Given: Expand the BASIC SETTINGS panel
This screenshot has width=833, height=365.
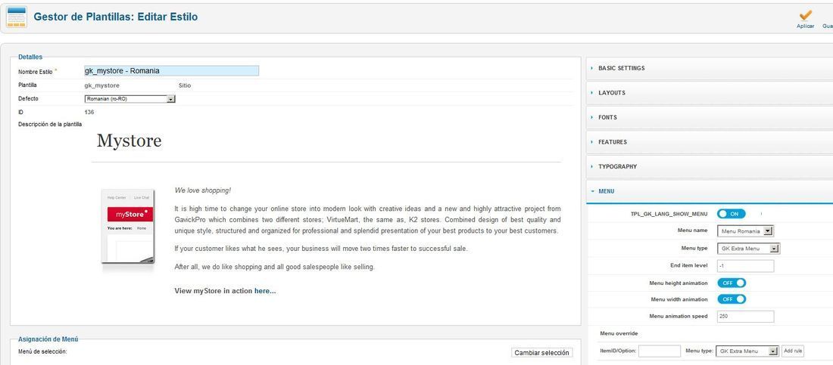Looking at the screenshot, I should (710, 69).
